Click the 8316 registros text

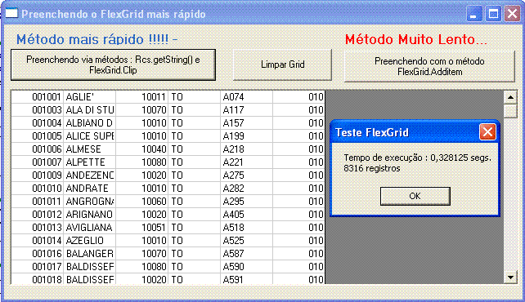click(x=372, y=168)
